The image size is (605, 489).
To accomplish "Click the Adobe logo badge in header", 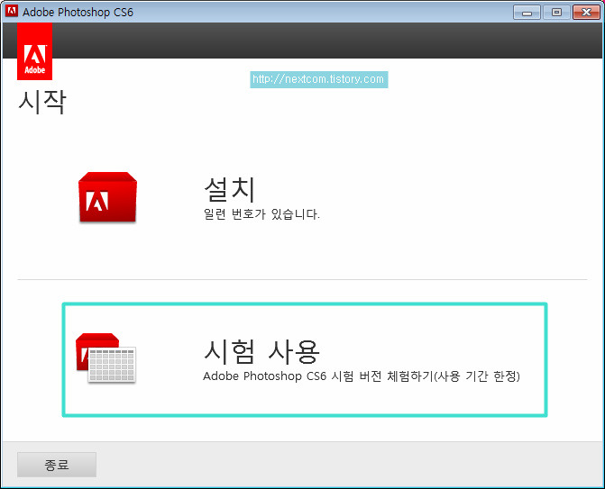I will pos(35,51).
